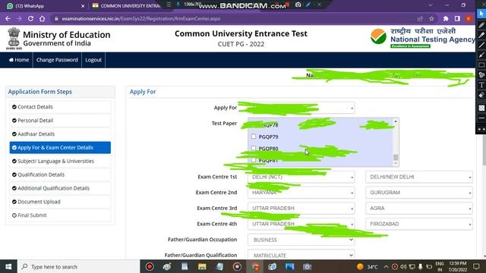Click Logout in navigation bar
Screen dimensions: 486x273
(93, 60)
